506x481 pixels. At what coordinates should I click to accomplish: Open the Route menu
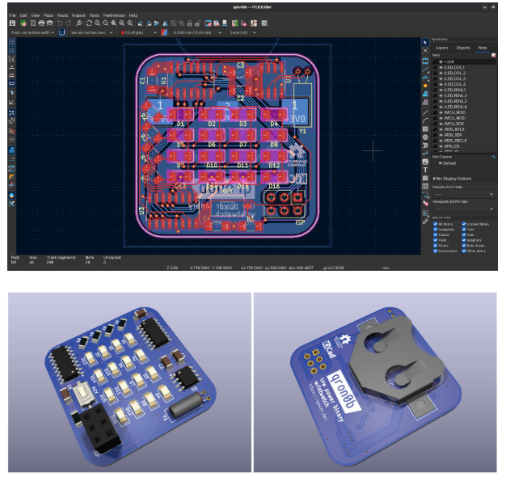click(x=61, y=15)
